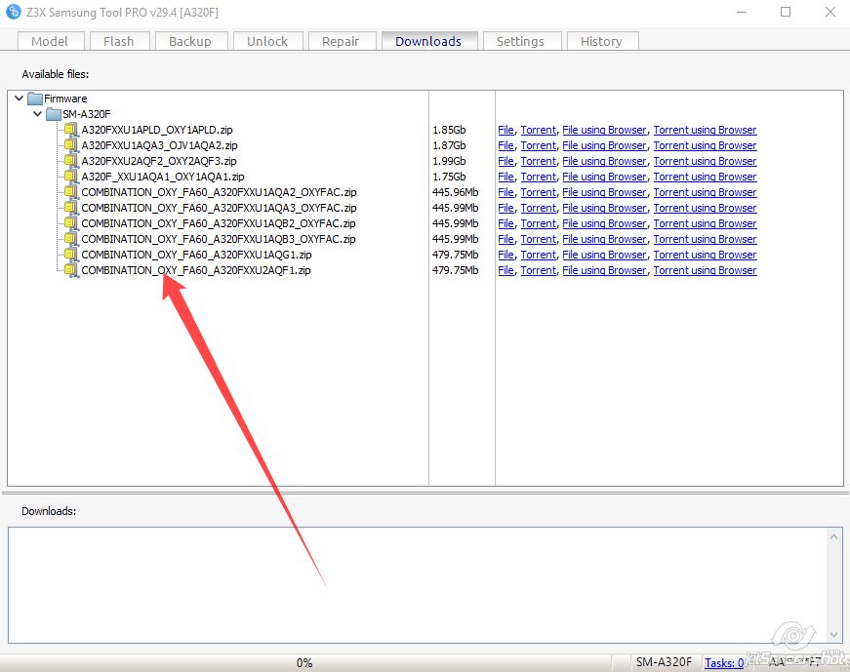Screen dimensions: 850x672
Task: Click Torrent link for COMBINATION A320FXXU2AQF1.zip
Action: point(539,270)
